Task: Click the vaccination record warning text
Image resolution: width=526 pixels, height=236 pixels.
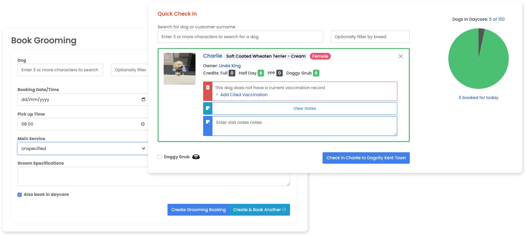Action: tap(270, 88)
